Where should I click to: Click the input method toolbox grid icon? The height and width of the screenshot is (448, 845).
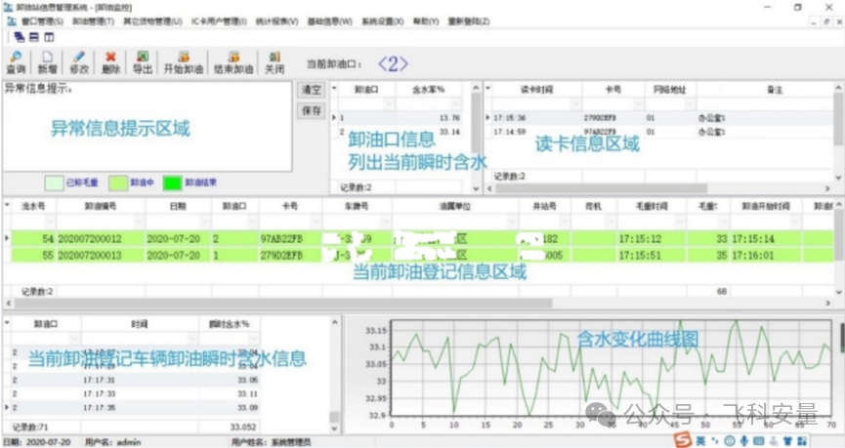pyautogui.click(x=802, y=441)
